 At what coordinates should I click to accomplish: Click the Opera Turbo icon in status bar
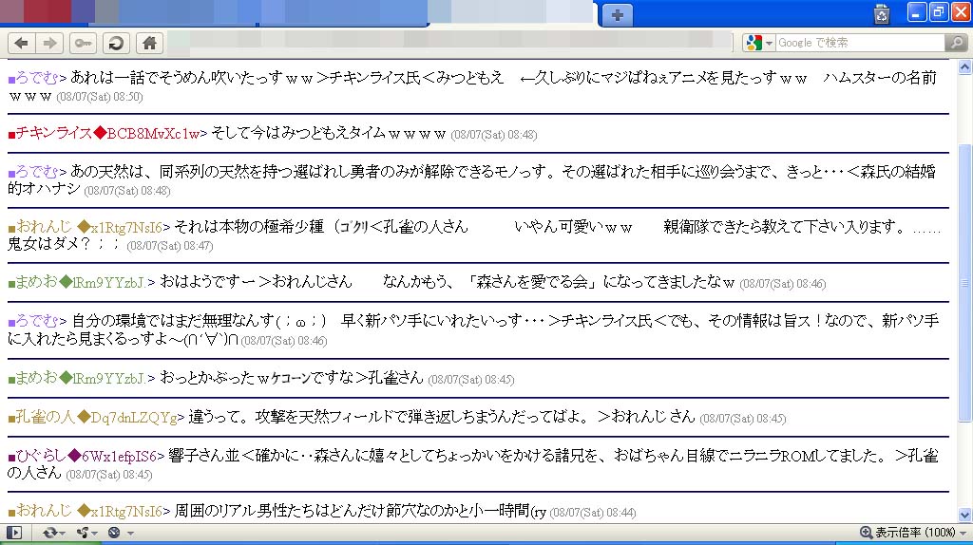(114, 533)
